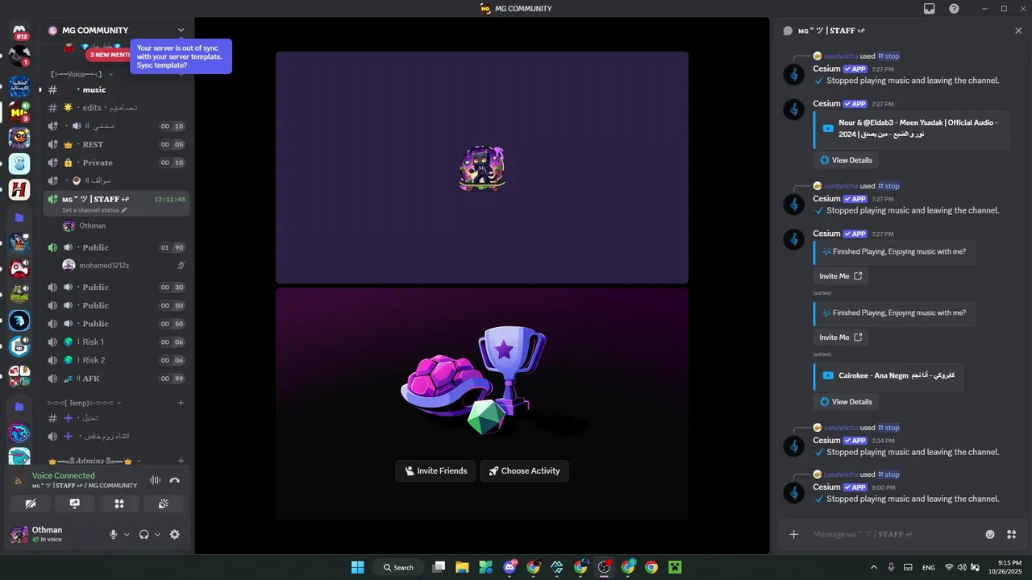1032x580 pixels.
Task: Click the taskbar Search box
Action: [398, 567]
